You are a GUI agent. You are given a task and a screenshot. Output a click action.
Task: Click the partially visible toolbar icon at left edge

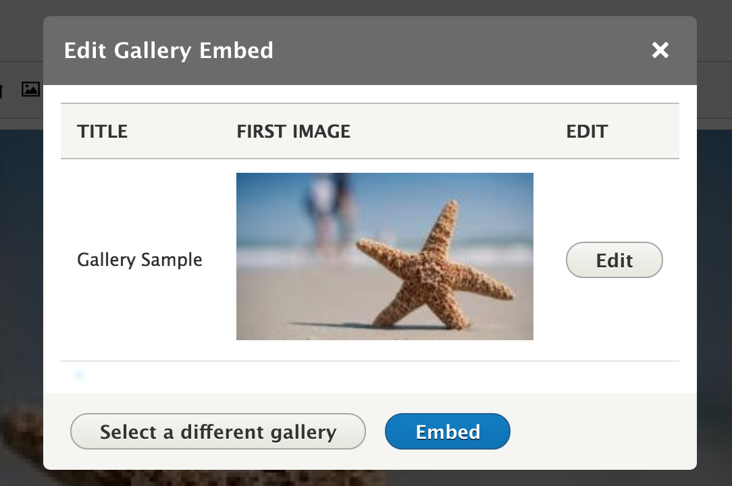tap(2, 89)
